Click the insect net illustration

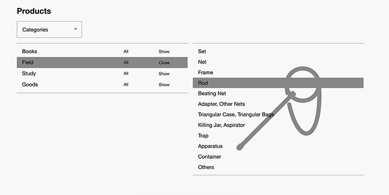[x=279, y=109]
